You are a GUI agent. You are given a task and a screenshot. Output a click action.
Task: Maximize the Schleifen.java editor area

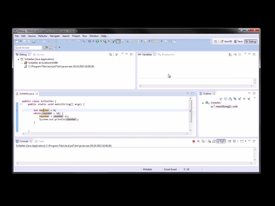coord(192,94)
